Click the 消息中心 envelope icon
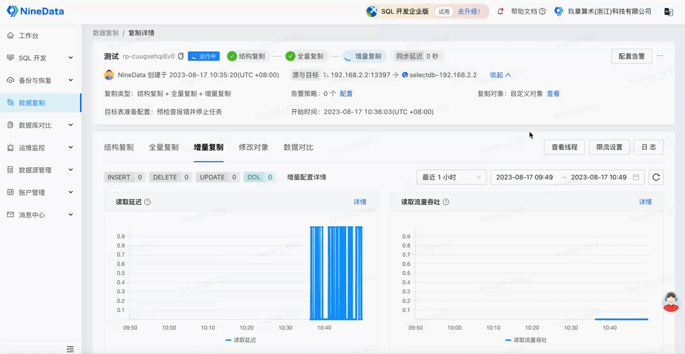This screenshot has height=354, width=685. point(10,215)
